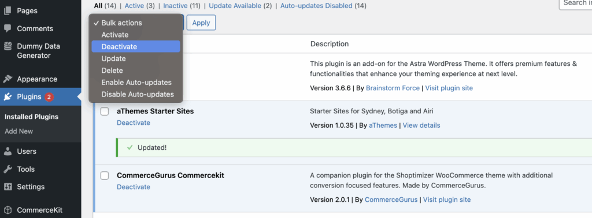Choose Deactivate from bulk actions list

point(136,46)
